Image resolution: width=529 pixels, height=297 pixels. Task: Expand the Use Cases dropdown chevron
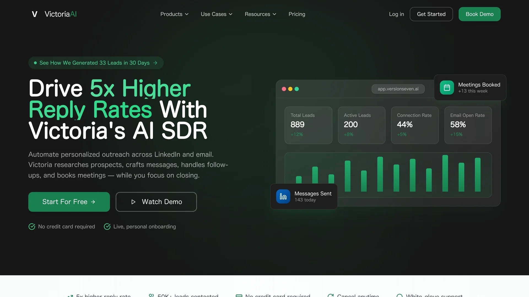click(x=231, y=14)
